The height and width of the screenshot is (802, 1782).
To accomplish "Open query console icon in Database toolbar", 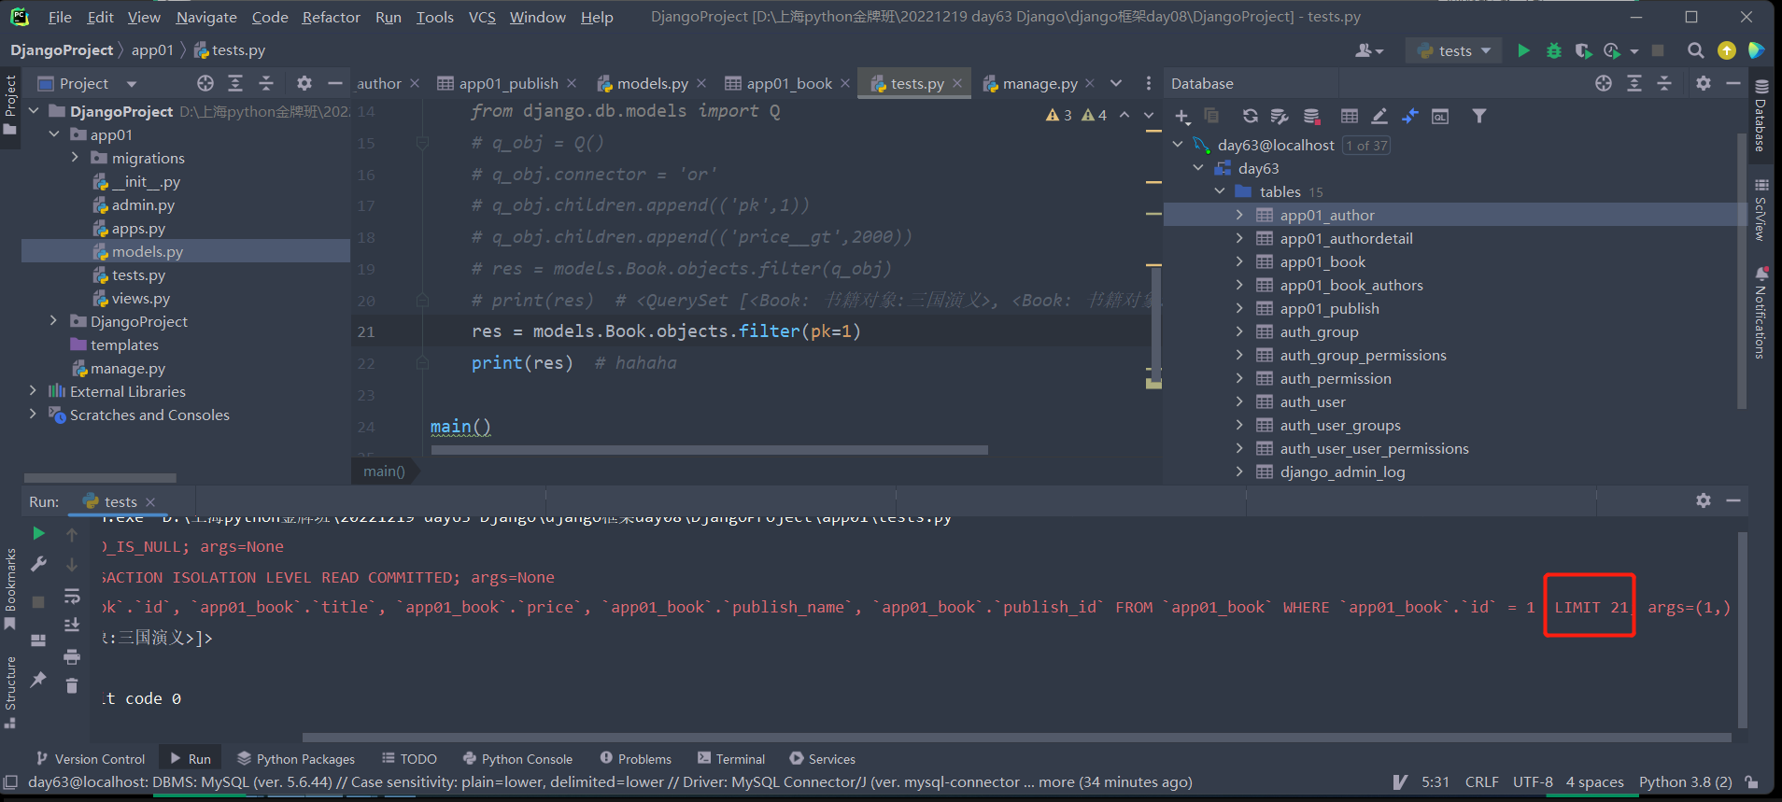I will (1440, 117).
